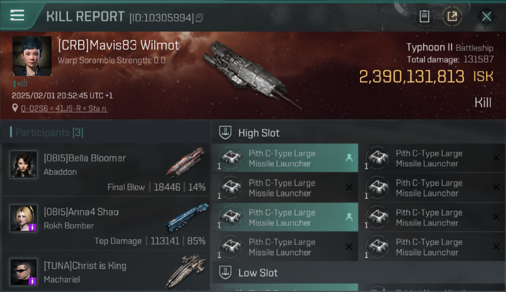The height and width of the screenshot is (292, 506).
Task: Open Anna4 Shao's portrait
Action: (23, 218)
